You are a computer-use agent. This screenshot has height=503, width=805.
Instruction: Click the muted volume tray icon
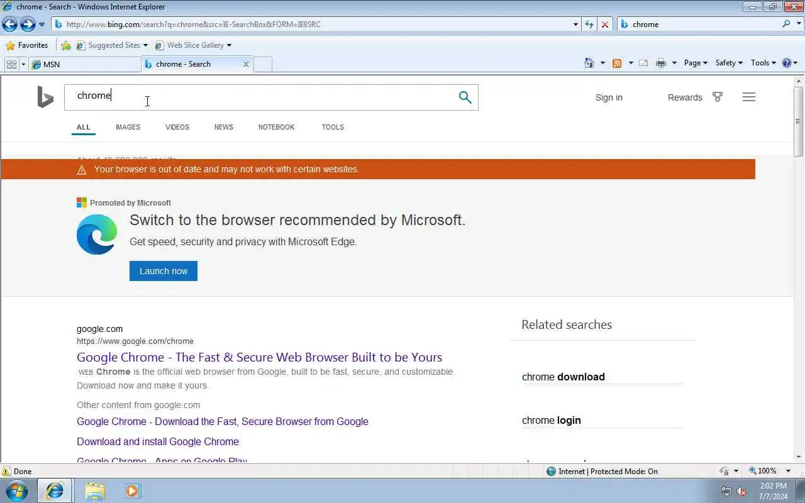click(741, 491)
